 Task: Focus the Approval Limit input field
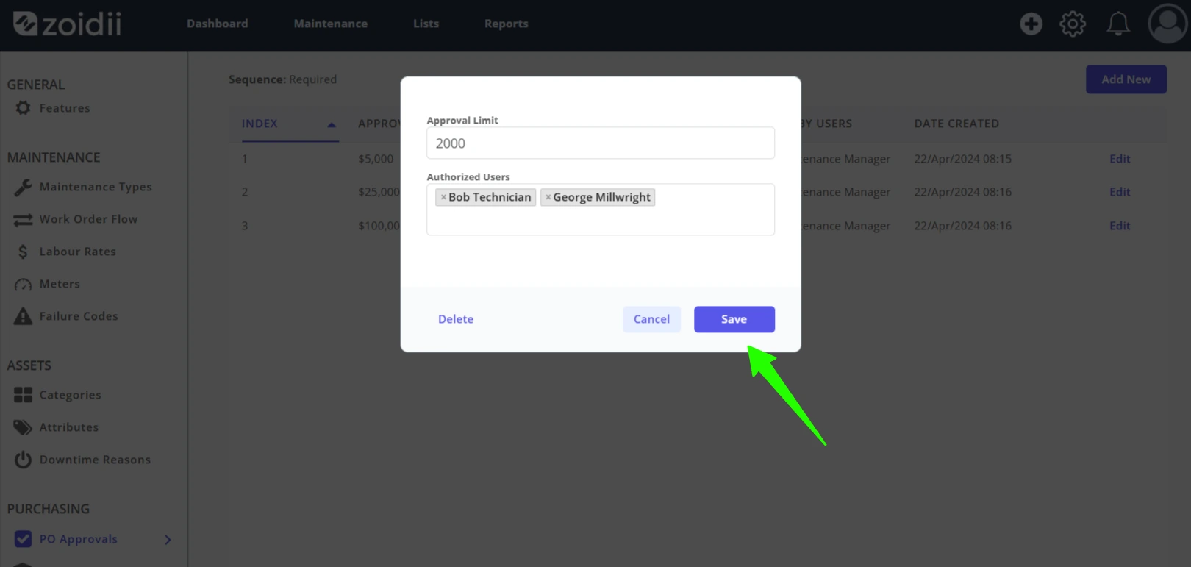pos(601,143)
